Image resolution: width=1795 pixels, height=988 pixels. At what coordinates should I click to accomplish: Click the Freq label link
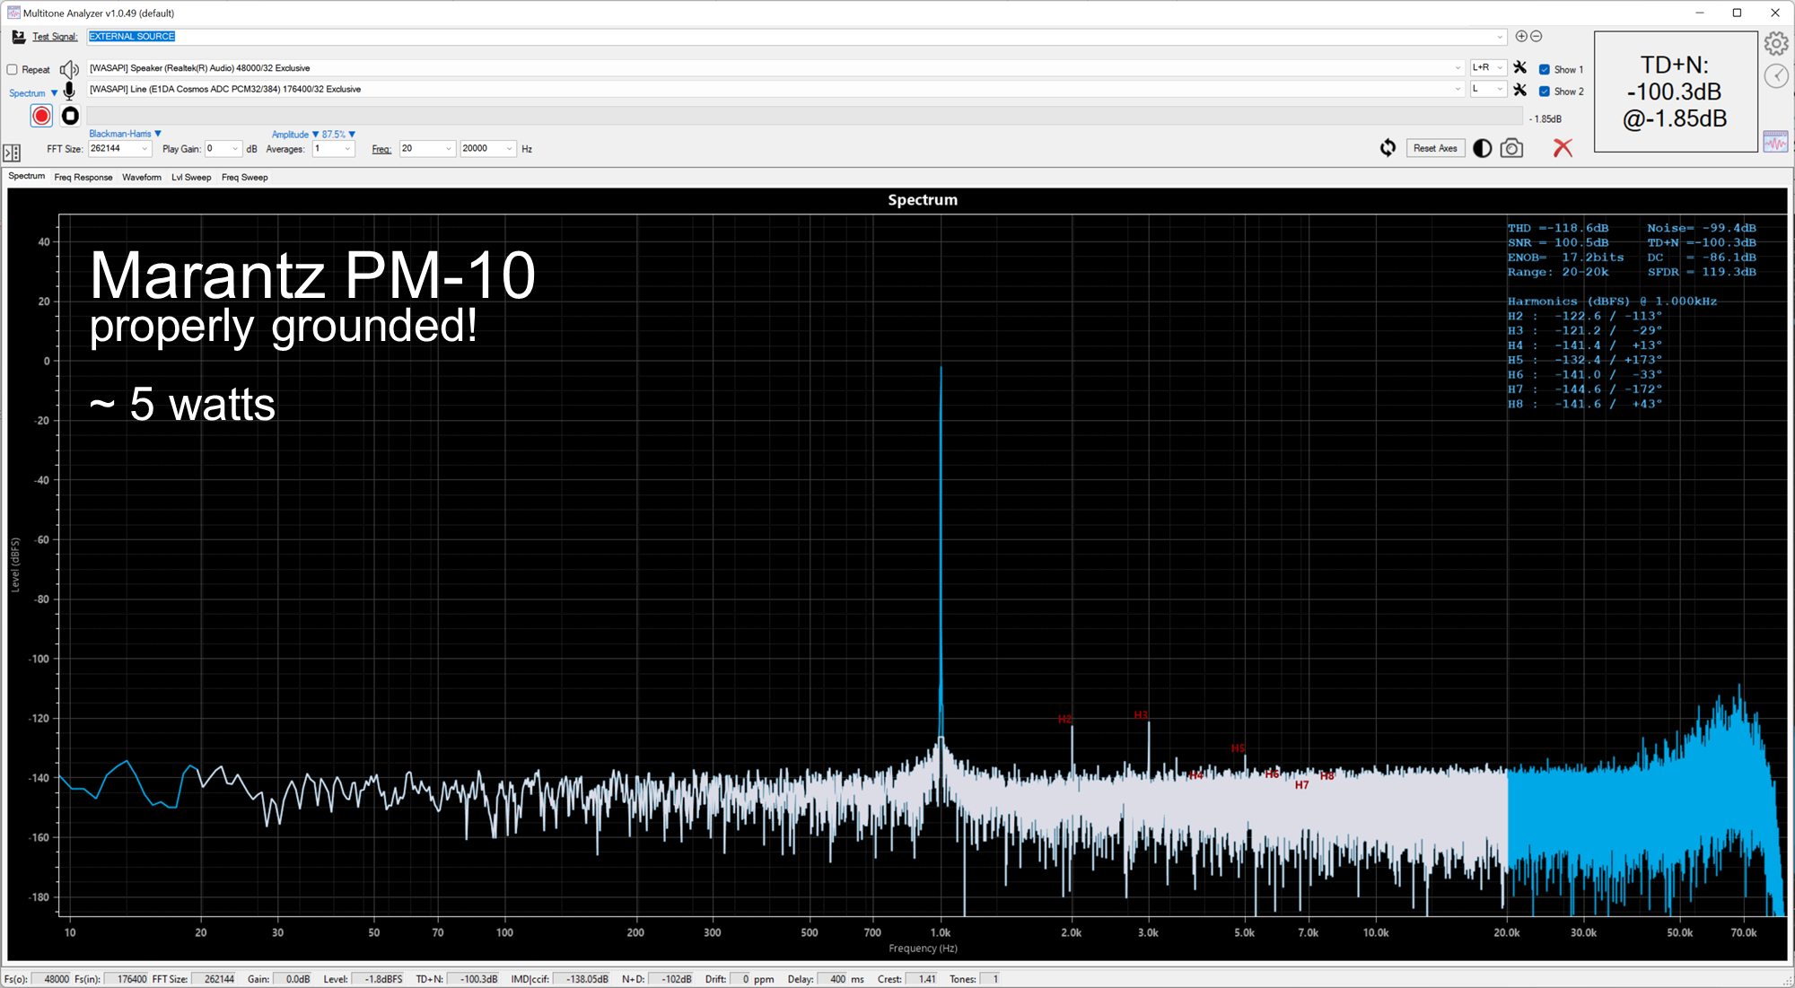(x=381, y=149)
